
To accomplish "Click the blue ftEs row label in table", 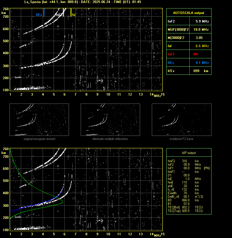I will pyautogui.click(x=171, y=62).
